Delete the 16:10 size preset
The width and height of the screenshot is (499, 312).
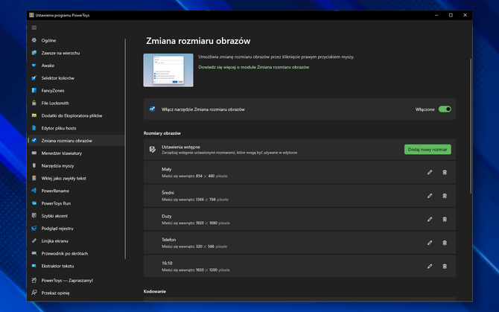(x=445, y=266)
